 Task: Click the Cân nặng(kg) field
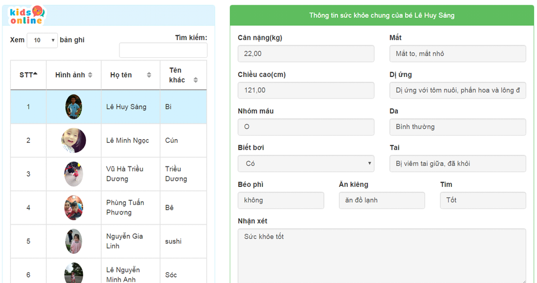305,54
